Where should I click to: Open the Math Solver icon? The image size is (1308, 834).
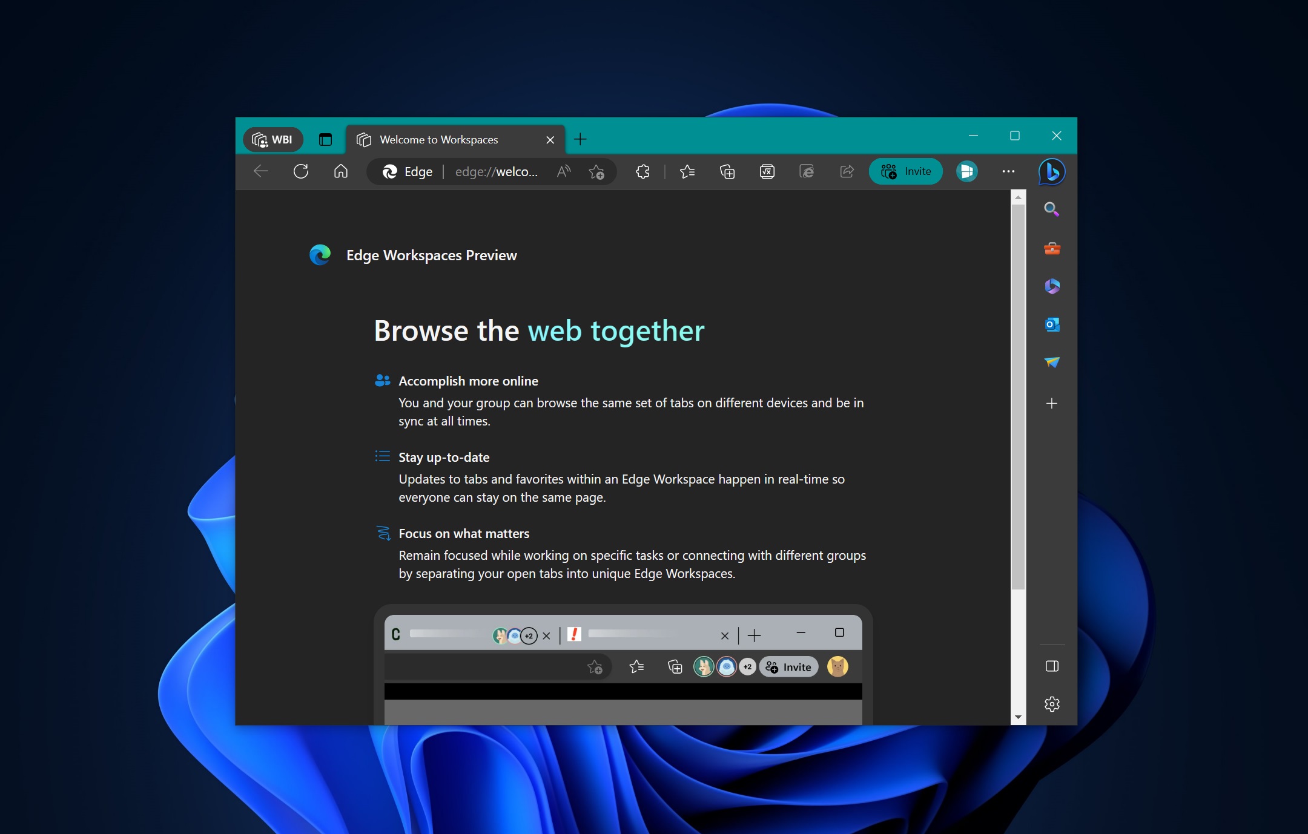[x=767, y=172]
